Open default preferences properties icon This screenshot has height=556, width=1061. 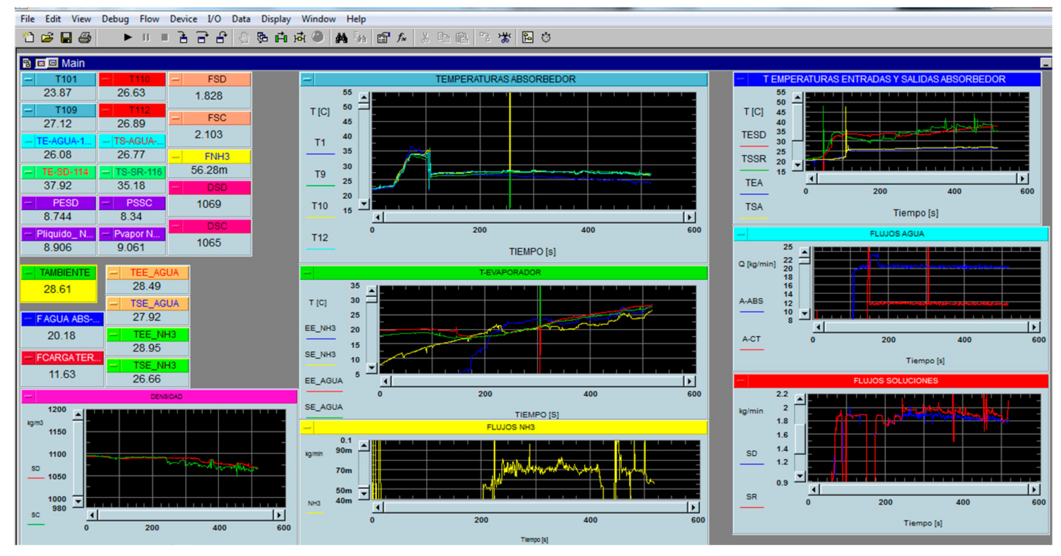(x=383, y=38)
